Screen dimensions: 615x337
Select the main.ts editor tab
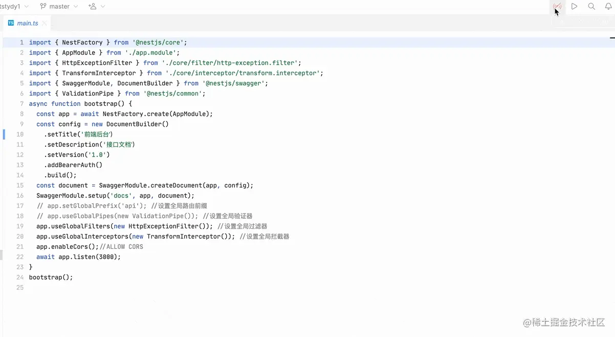(27, 23)
